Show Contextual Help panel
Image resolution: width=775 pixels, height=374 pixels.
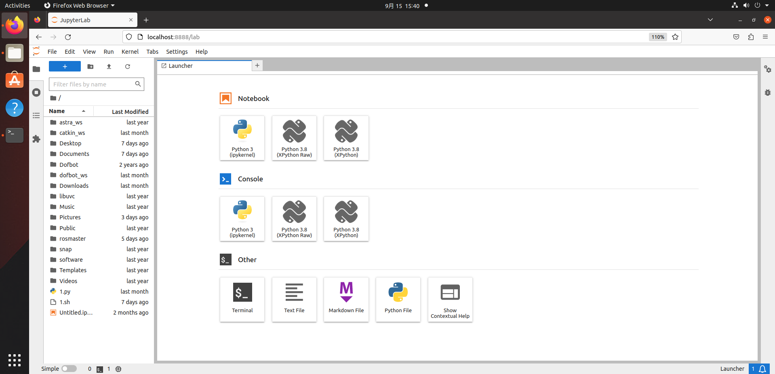tap(450, 299)
